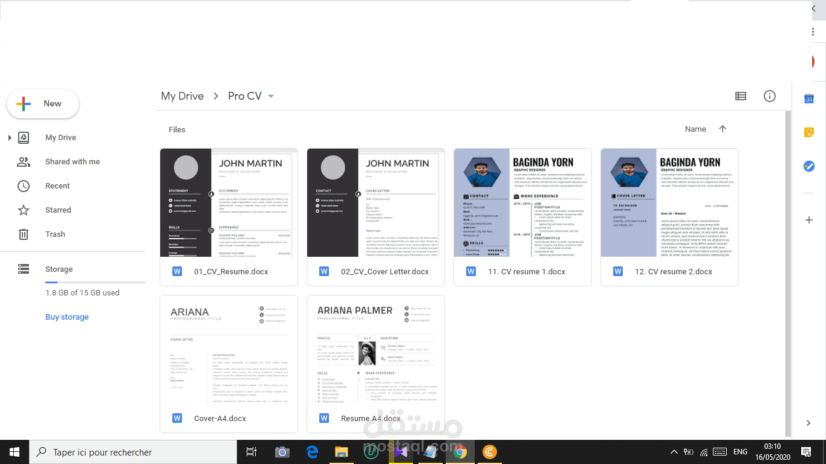Open the taskbar clock showing 03:10
Image resolution: width=826 pixels, height=464 pixels.
click(772, 452)
